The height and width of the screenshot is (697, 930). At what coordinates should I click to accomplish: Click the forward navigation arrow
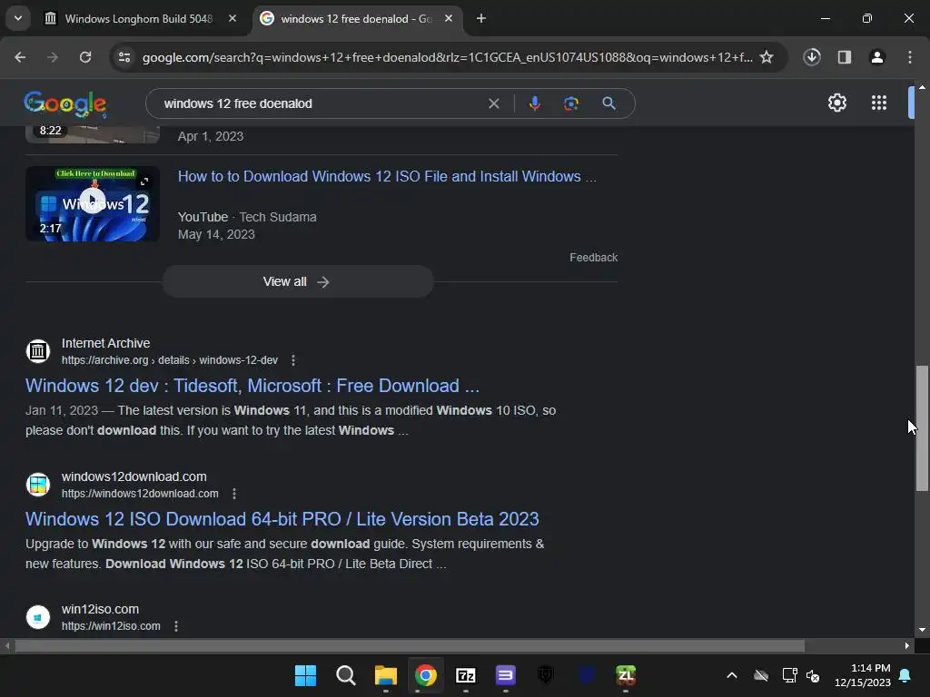[x=53, y=57]
